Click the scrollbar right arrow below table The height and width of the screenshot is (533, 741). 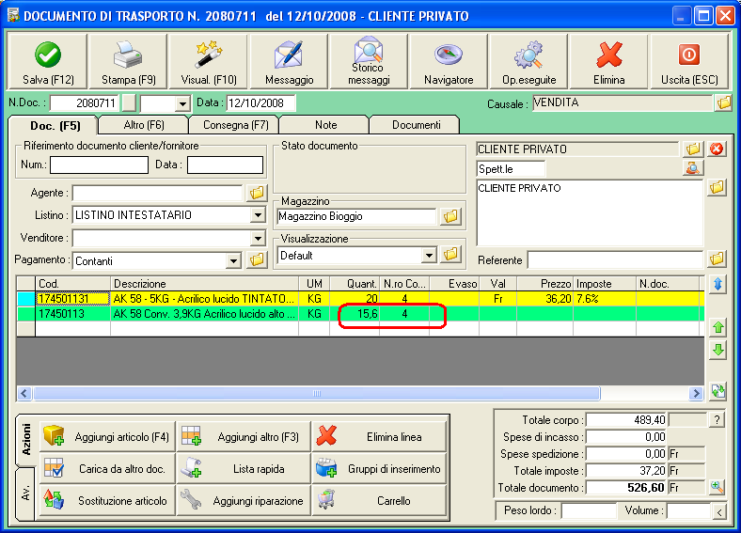tap(696, 393)
